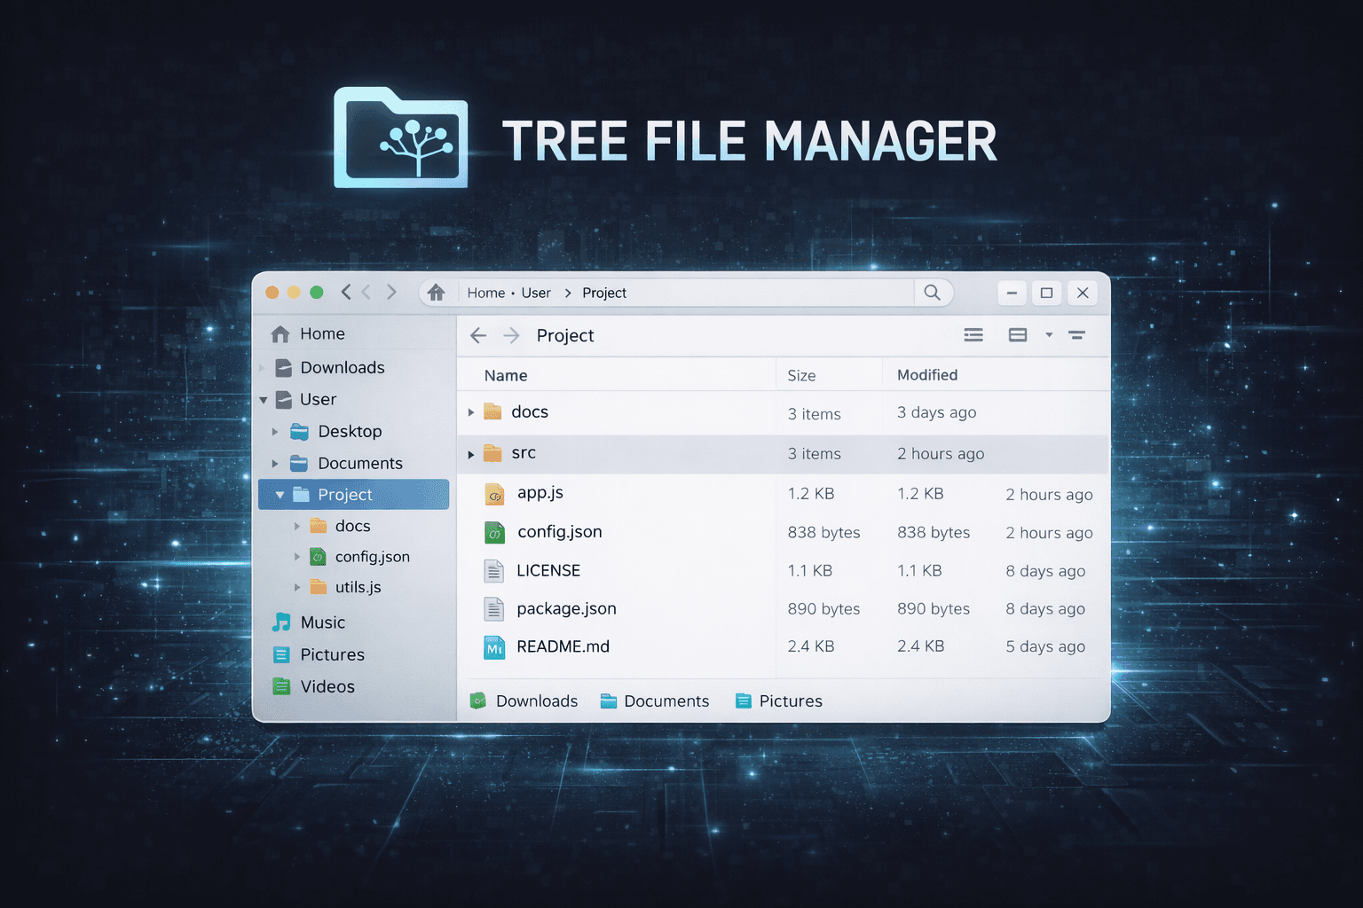Viewport: 1363px width, 908px height.
Task: Click the User breadcrumb in the path bar
Action: click(536, 292)
